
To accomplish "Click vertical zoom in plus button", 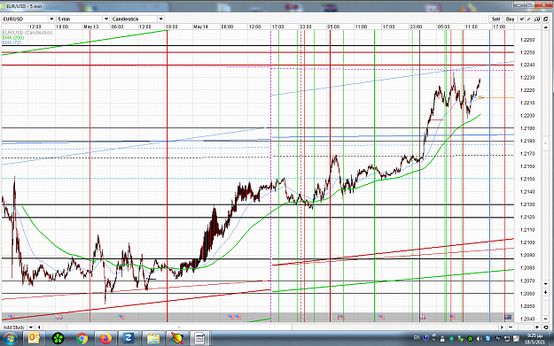I will 545,292.
